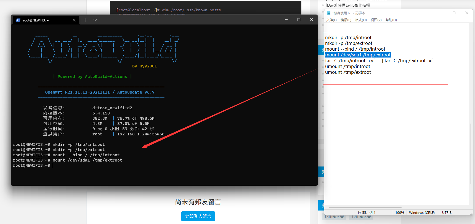Maximize the Notepad window

pyautogui.click(x=454, y=13)
